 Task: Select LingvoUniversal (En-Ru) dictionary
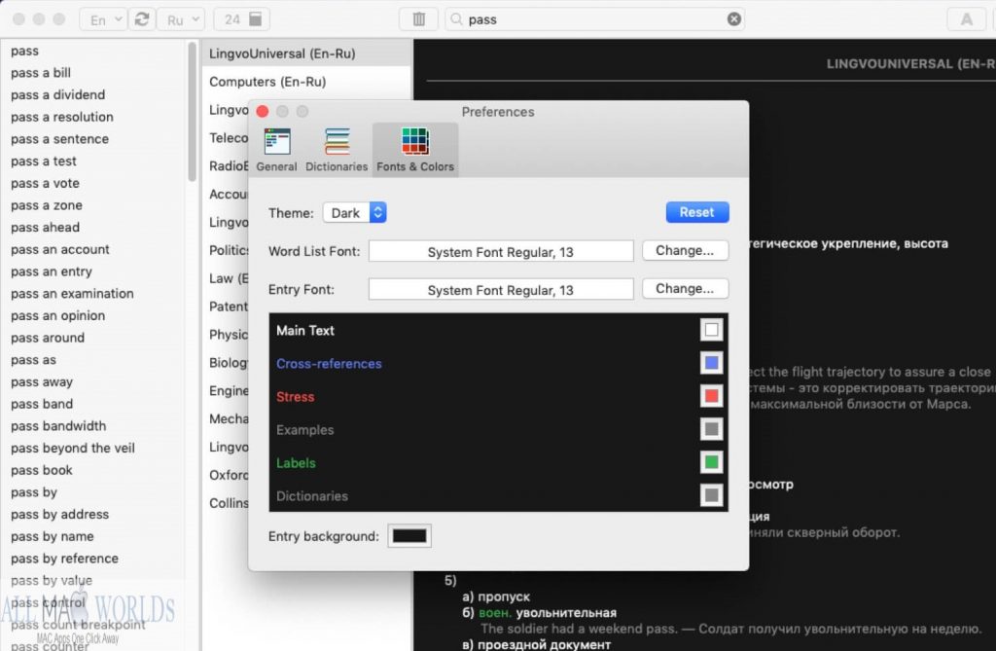306,54
